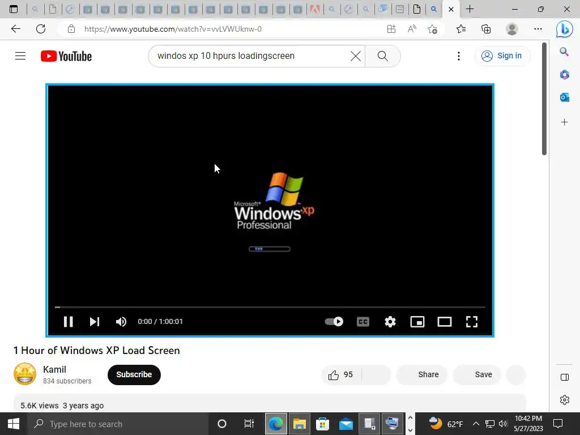Open the 62°F weather widget

click(x=446, y=424)
